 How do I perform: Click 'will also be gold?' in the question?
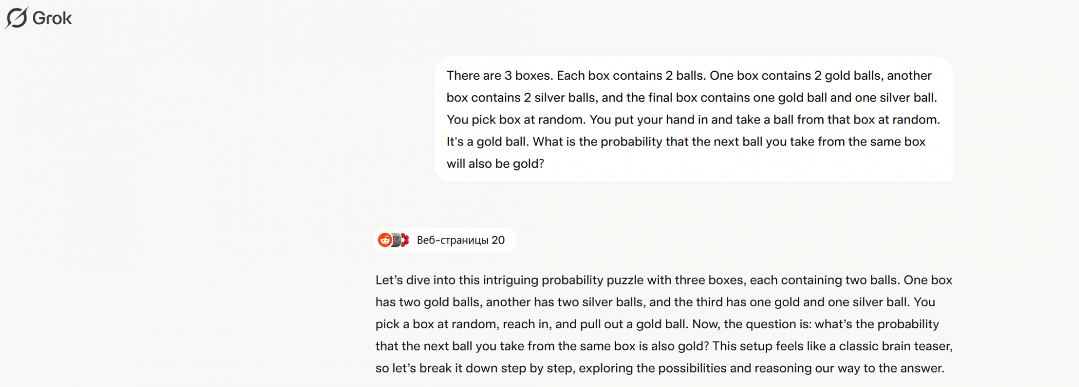(x=495, y=164)
